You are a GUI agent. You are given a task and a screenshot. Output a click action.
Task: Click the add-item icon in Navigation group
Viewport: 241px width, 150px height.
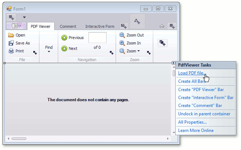tap(112, 53)
